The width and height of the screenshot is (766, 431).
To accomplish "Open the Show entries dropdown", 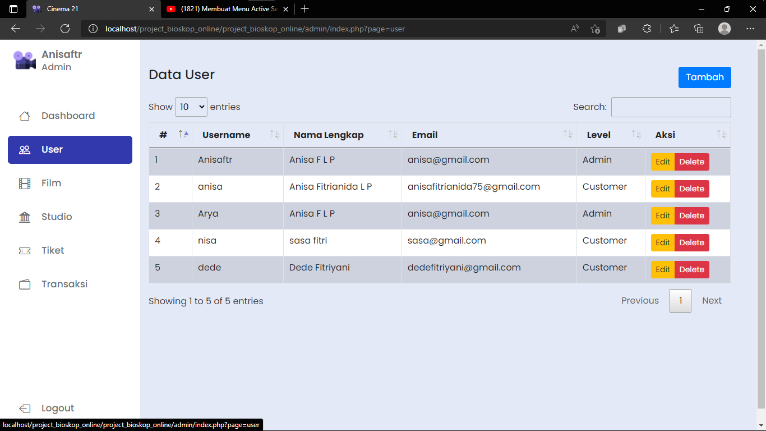I will point(191,107).
